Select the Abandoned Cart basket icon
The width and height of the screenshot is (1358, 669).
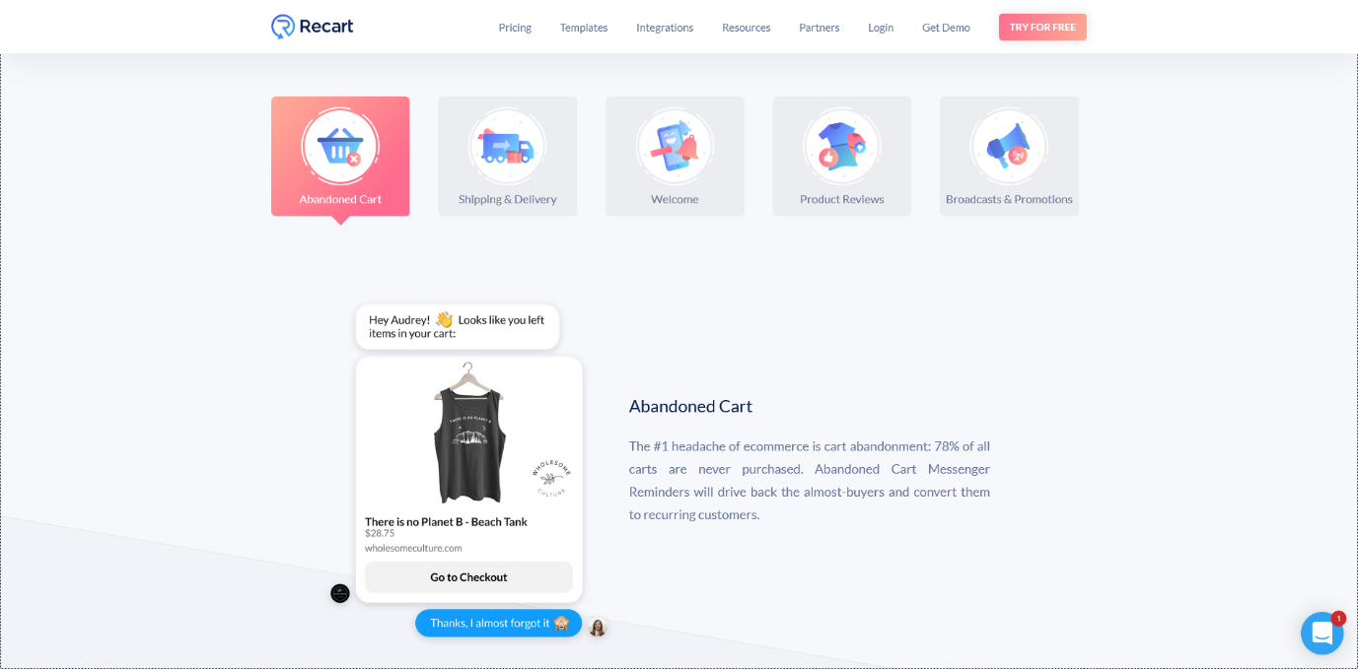point(340,147)
